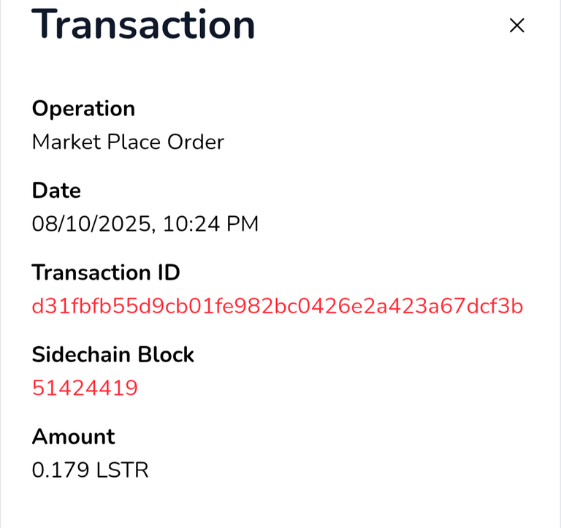Viewport: 561px width, 528px height.
Task: Click the LSTR token symbol
Action: [122, 470]
